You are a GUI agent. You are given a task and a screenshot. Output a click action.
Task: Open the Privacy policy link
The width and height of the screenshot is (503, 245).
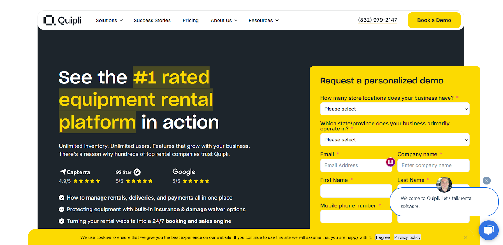(x=407, y=237)
